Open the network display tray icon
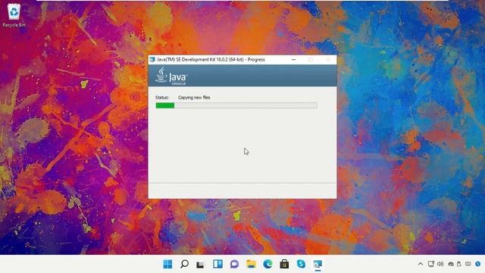 tap(431, 264)
